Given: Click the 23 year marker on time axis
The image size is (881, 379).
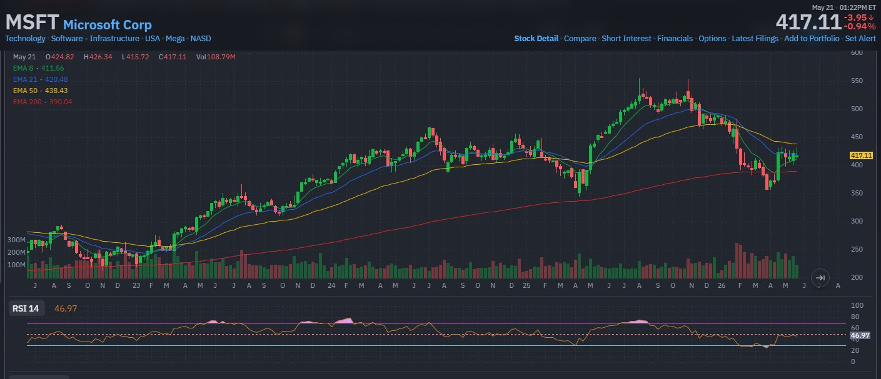Looking at the screenshot, I should 137,285.
